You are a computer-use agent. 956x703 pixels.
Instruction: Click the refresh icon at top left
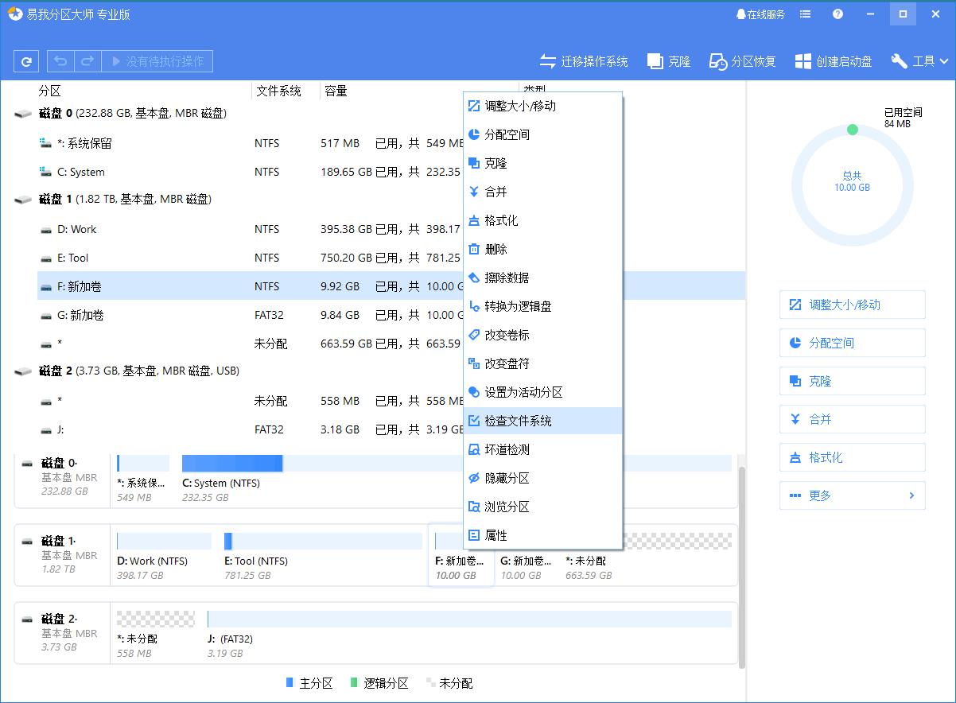coord(26,60)
